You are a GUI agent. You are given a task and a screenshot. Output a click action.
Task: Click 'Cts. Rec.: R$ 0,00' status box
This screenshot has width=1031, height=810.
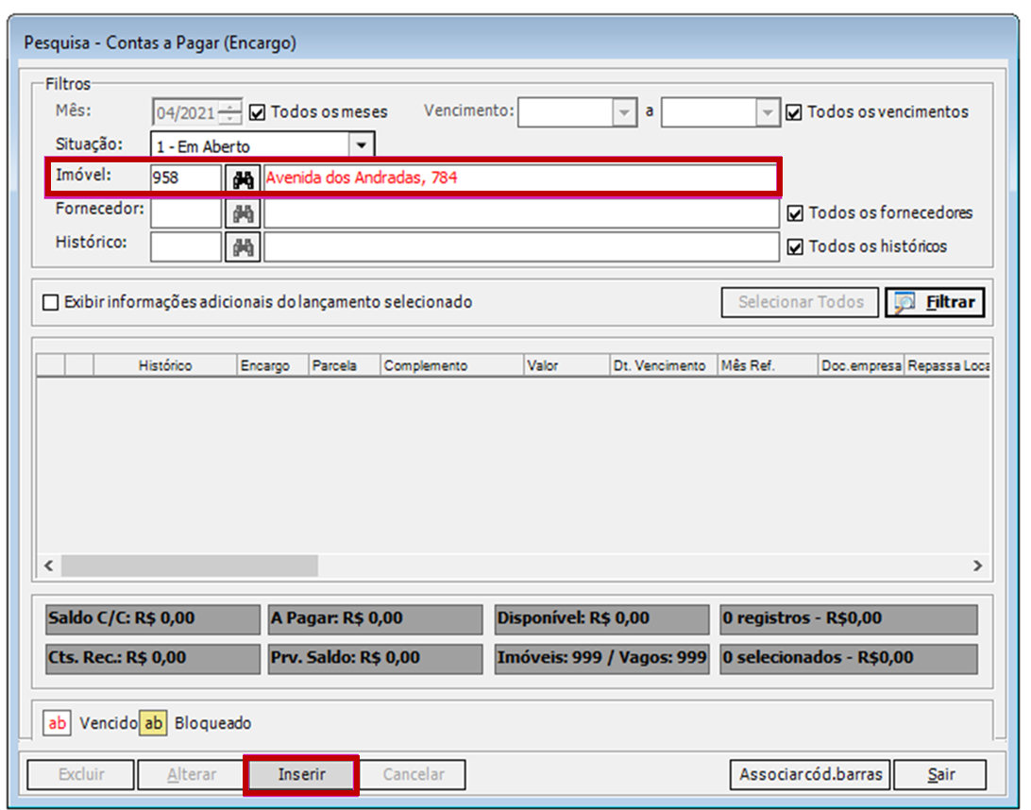153,658
